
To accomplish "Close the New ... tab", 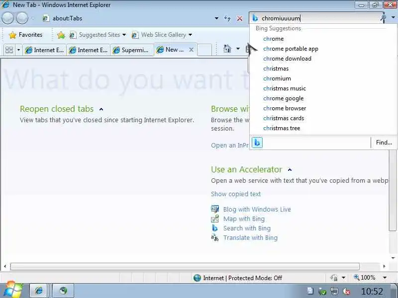I will (x=191, y=50).
